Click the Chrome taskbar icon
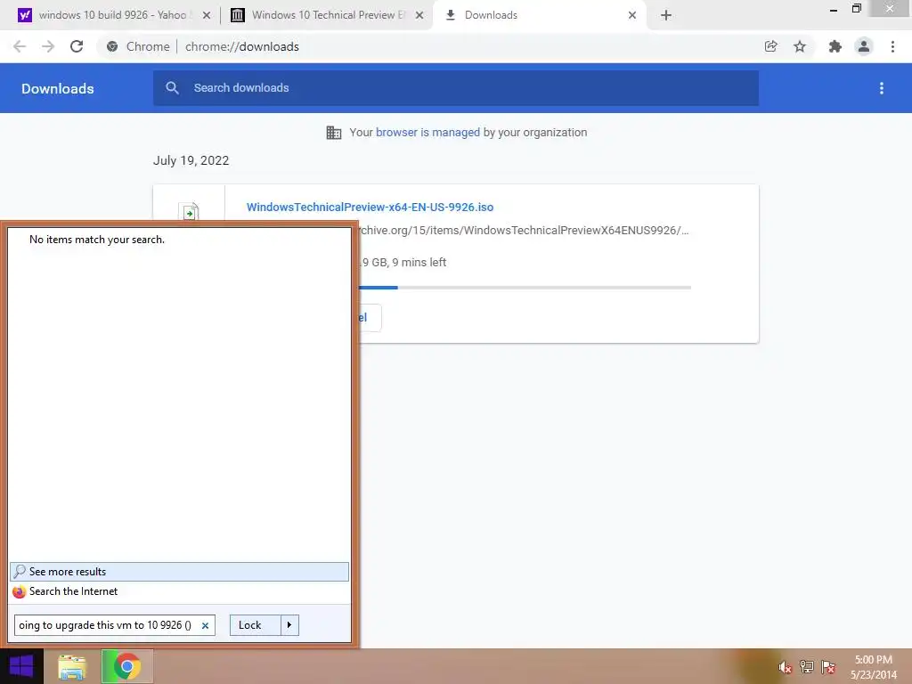The width and height of the screenshot is (912, 684). (126, 666)
